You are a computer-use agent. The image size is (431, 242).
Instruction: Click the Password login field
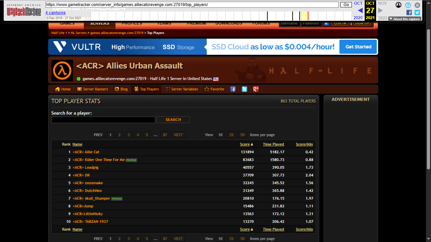311,24
